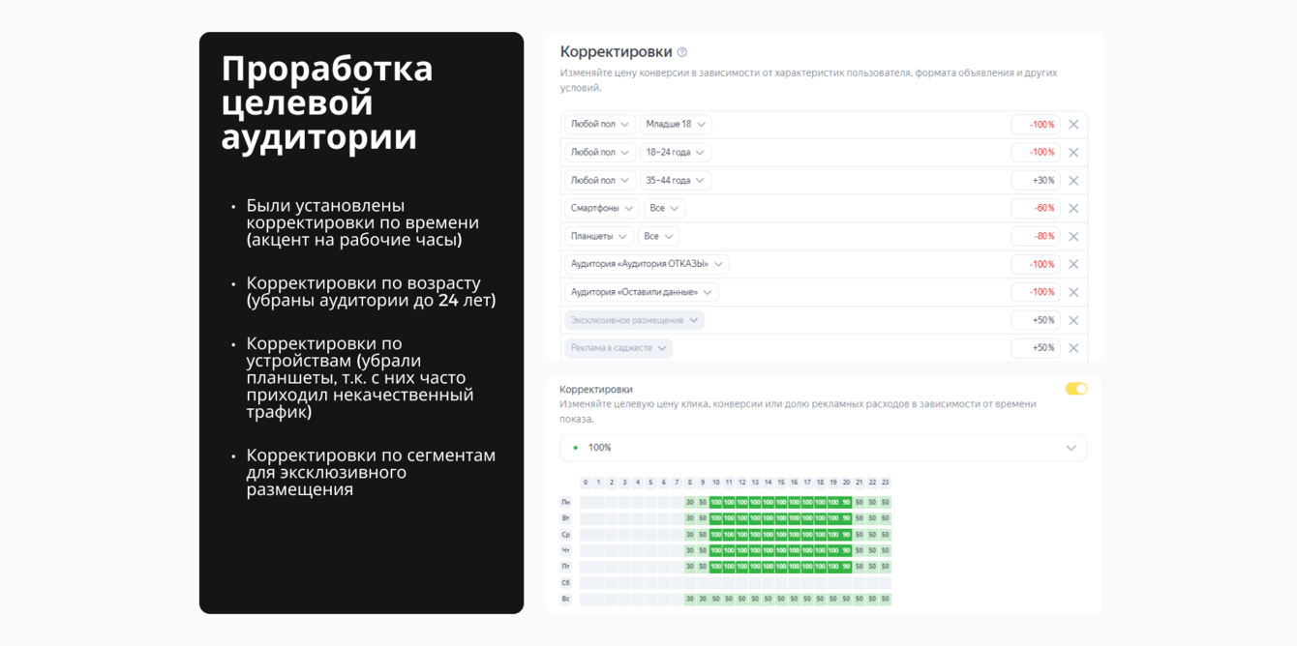The image size is (1297, 646).
Task: Open the 100% schedule value dropdown
Action: tap(824, 448)
